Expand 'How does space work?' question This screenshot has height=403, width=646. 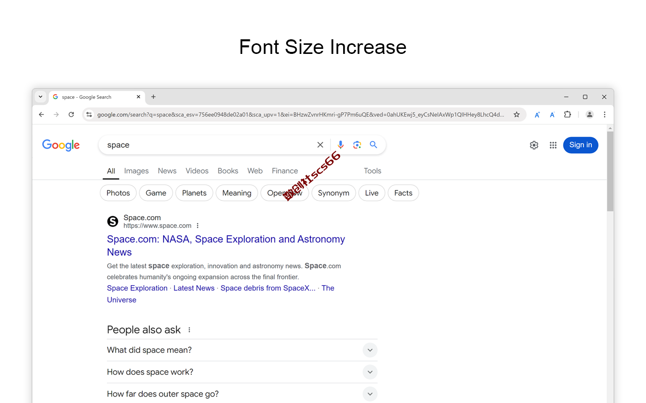pyautogui.click(x=242, y=372)
